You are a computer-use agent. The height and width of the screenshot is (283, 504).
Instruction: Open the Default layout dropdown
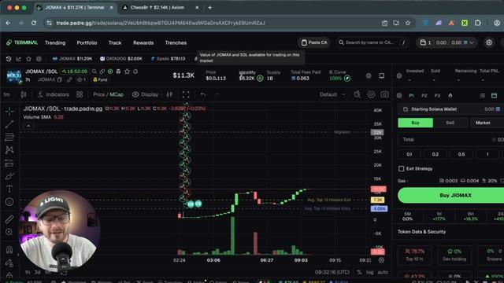pos(332,94)
